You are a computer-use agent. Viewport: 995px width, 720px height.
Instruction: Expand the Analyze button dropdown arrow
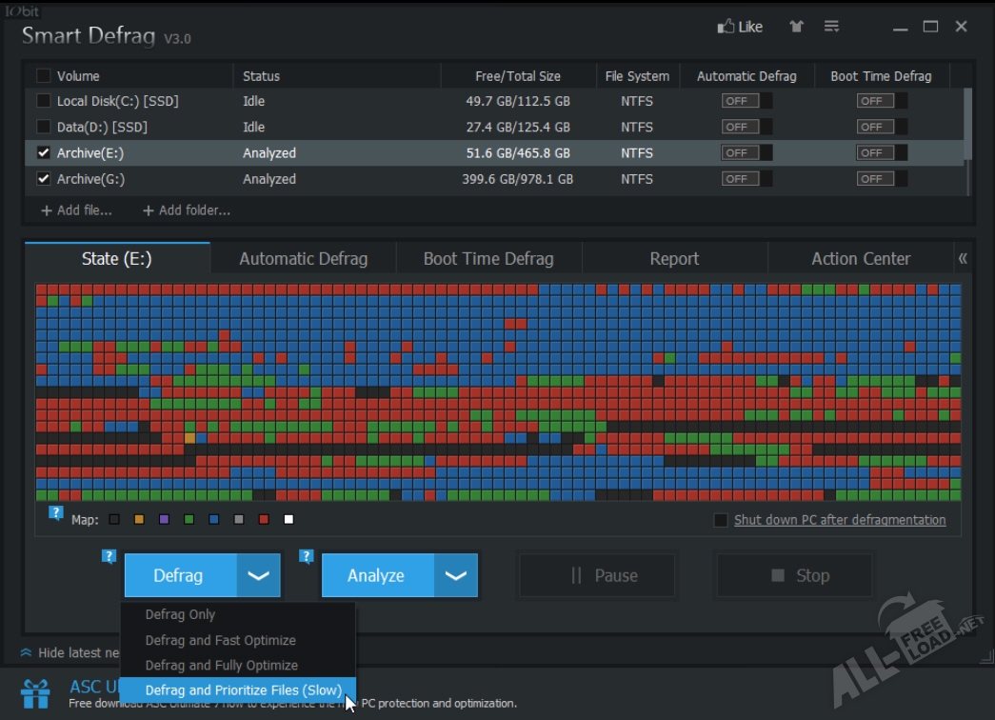point(455,575)
